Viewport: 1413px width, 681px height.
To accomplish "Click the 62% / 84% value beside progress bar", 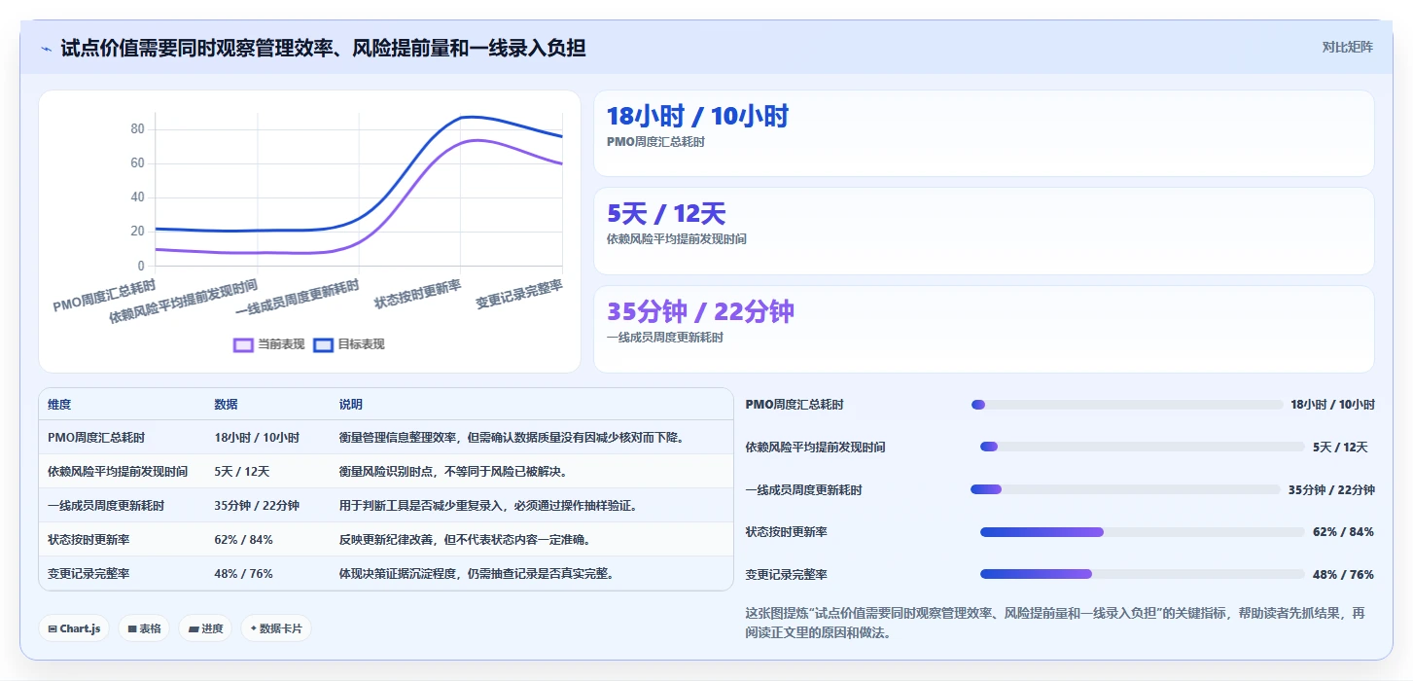I will (x=1343, y=532).
